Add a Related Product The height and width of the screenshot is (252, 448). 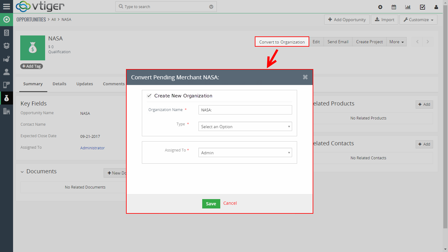pyautogui.click(x=424, y=105)
